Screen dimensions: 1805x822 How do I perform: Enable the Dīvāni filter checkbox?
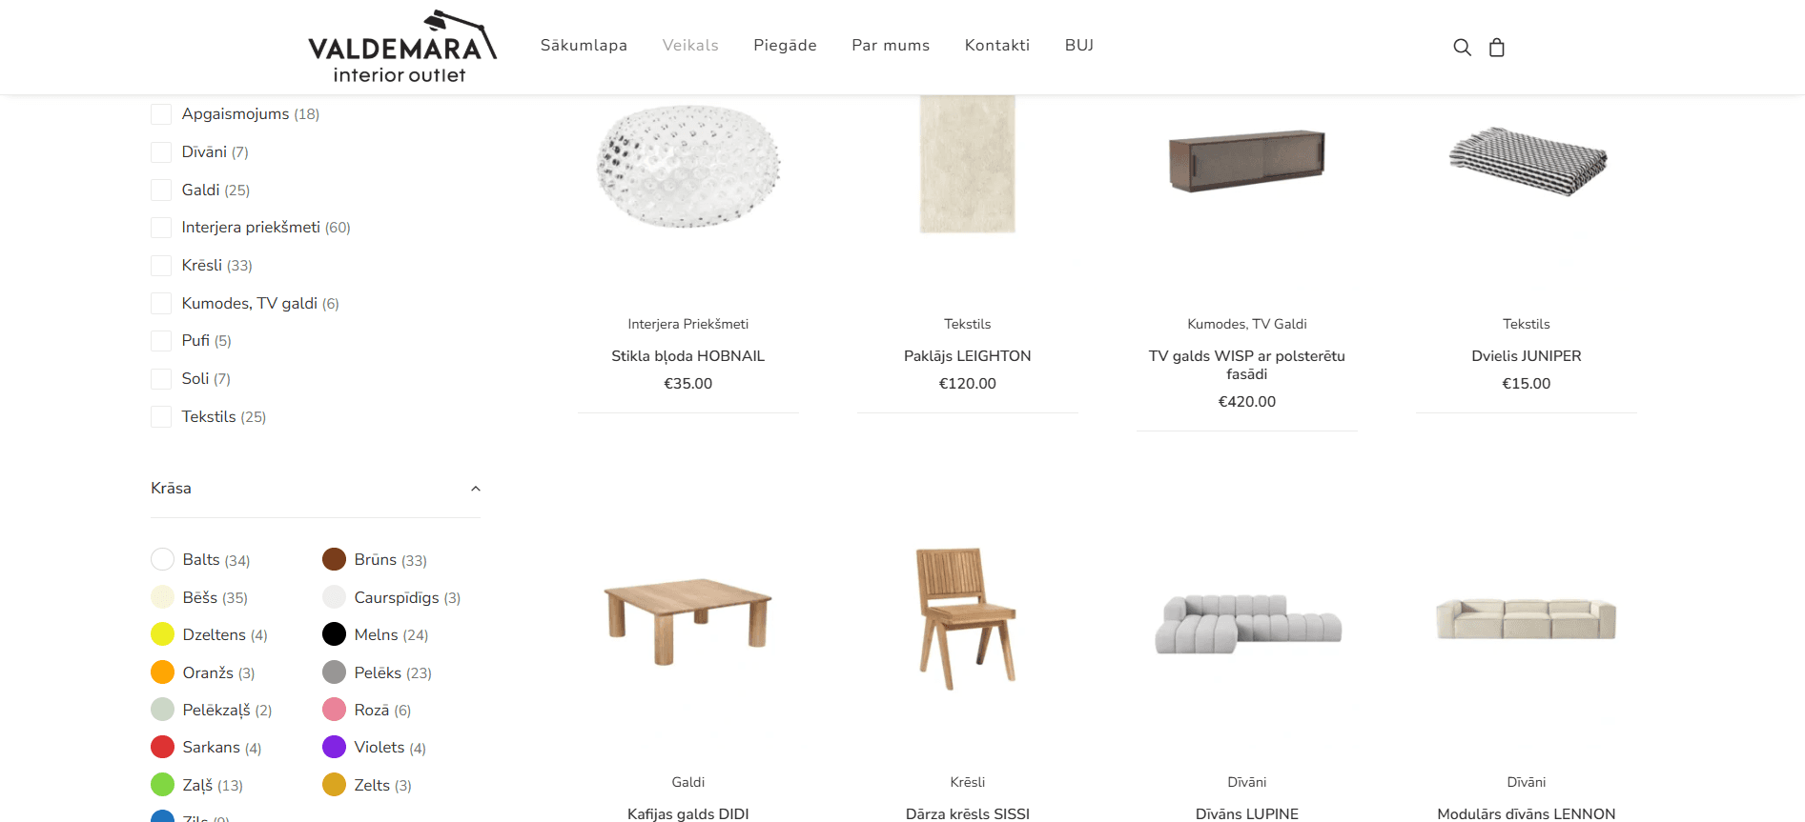point(161,152)
